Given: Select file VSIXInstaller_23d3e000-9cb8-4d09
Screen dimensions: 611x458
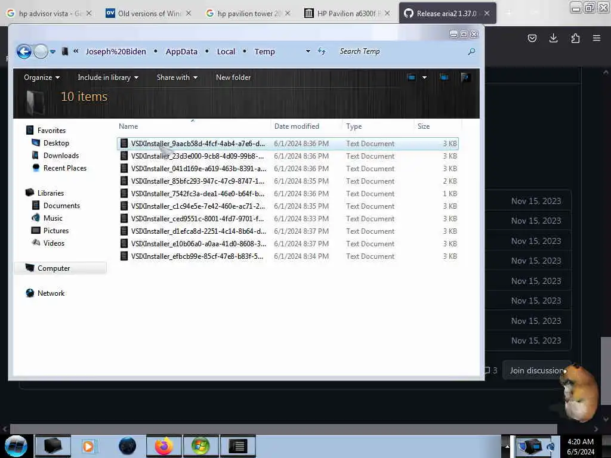Looking at the screenshot, I should pos(288,156).
